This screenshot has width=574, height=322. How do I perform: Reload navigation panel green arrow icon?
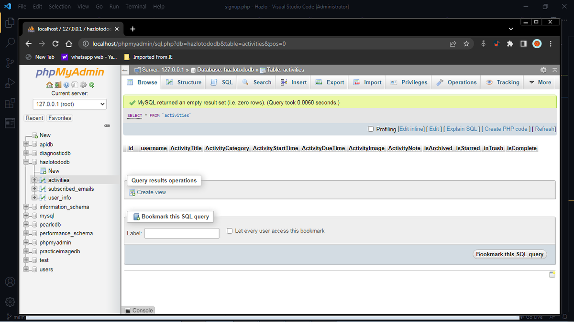91,85
